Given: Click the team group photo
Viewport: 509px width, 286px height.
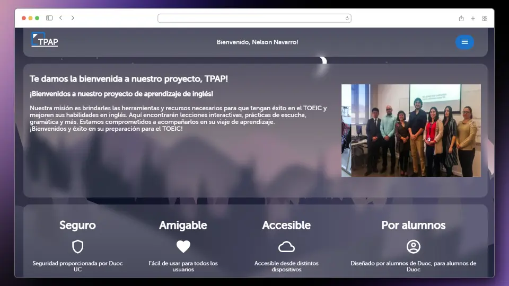Looking at the screenshot, I should (x=411, y=130).
